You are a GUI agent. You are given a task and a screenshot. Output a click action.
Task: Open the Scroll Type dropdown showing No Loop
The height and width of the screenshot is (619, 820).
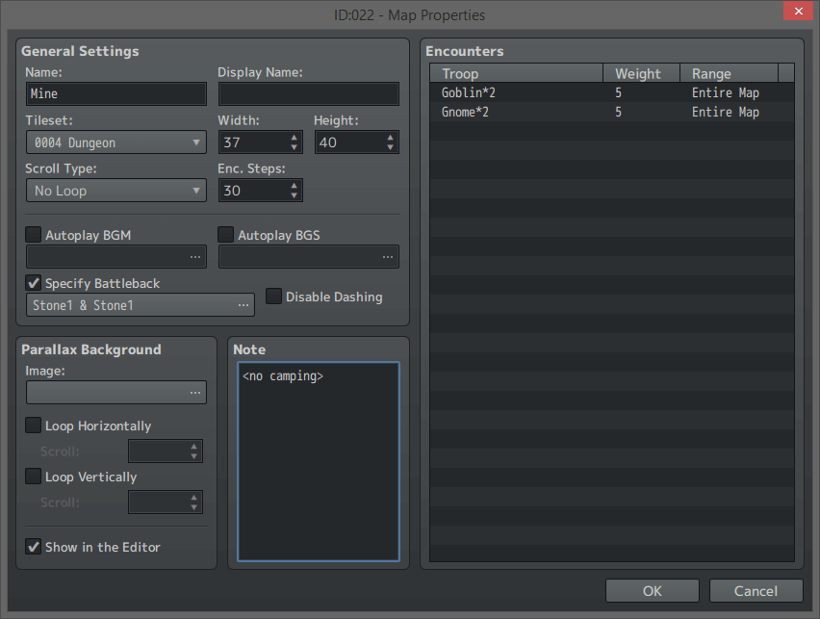pos(116,191)
